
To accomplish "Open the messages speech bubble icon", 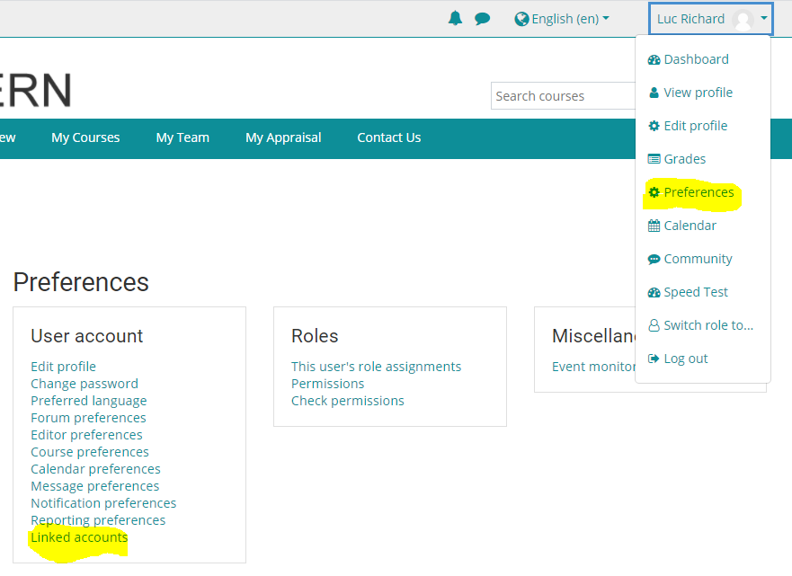I will (x=483, y=18).
